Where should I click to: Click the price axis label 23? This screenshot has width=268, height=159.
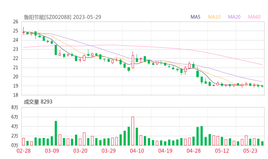(x=16, y=49)
